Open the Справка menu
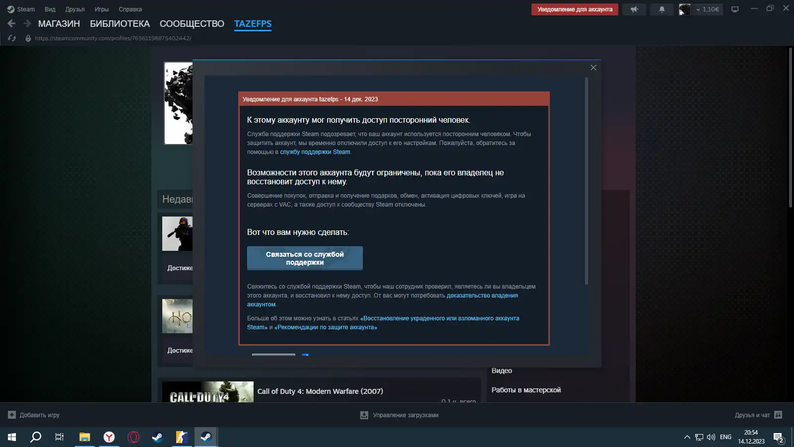 click(131, 9)
